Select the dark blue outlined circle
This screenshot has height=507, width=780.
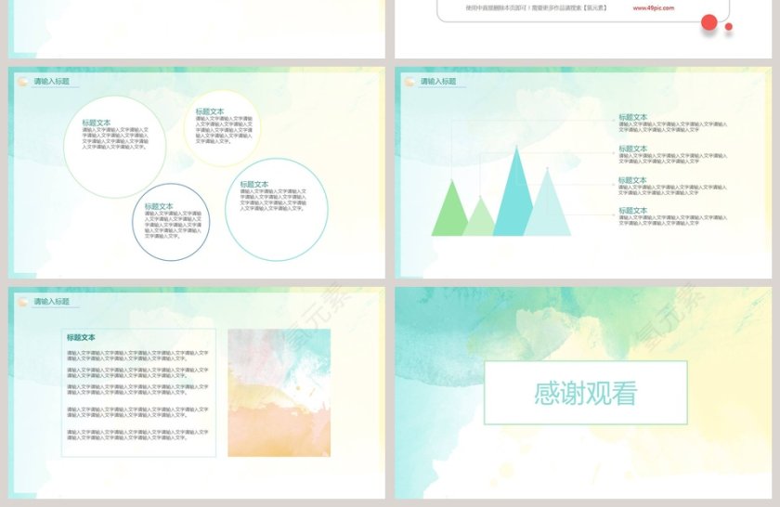pos(171,223)
